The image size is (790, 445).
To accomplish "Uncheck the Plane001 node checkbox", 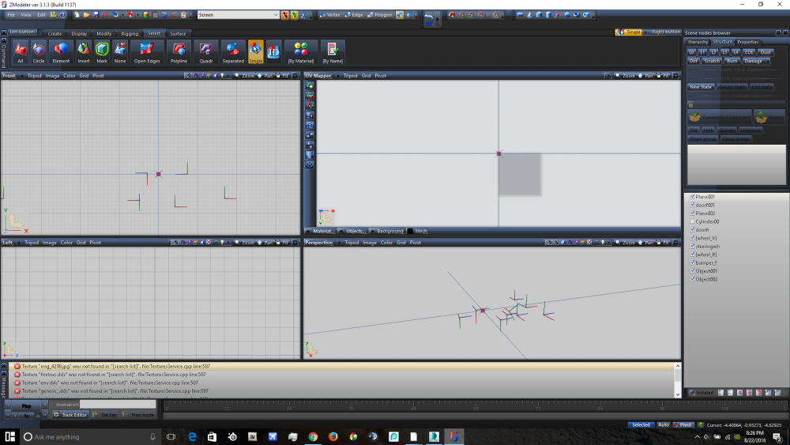I will click(x=693, y=197).
